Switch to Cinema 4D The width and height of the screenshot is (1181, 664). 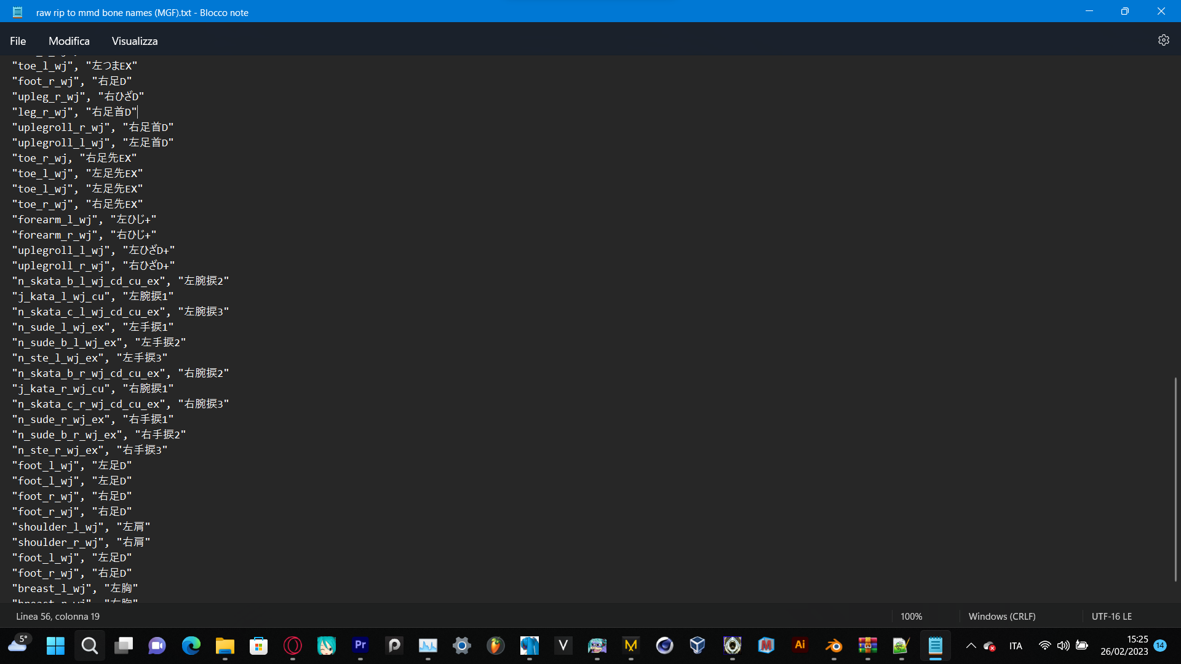click(665, 646)
